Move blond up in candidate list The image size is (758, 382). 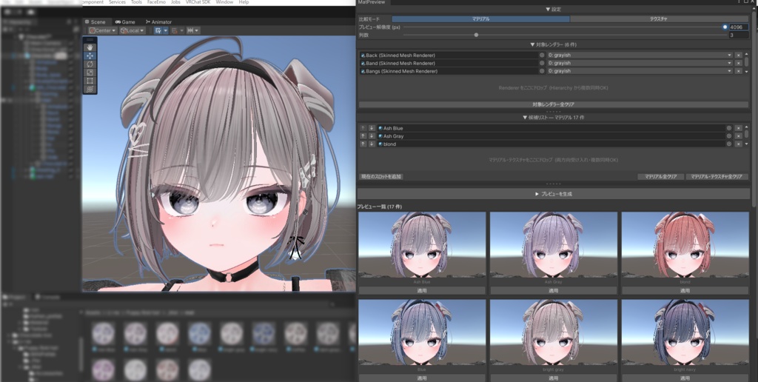click(x=363, y=144)
